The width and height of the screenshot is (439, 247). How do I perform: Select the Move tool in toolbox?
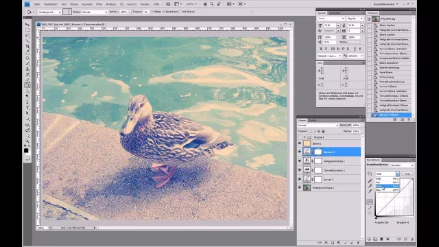27,25
